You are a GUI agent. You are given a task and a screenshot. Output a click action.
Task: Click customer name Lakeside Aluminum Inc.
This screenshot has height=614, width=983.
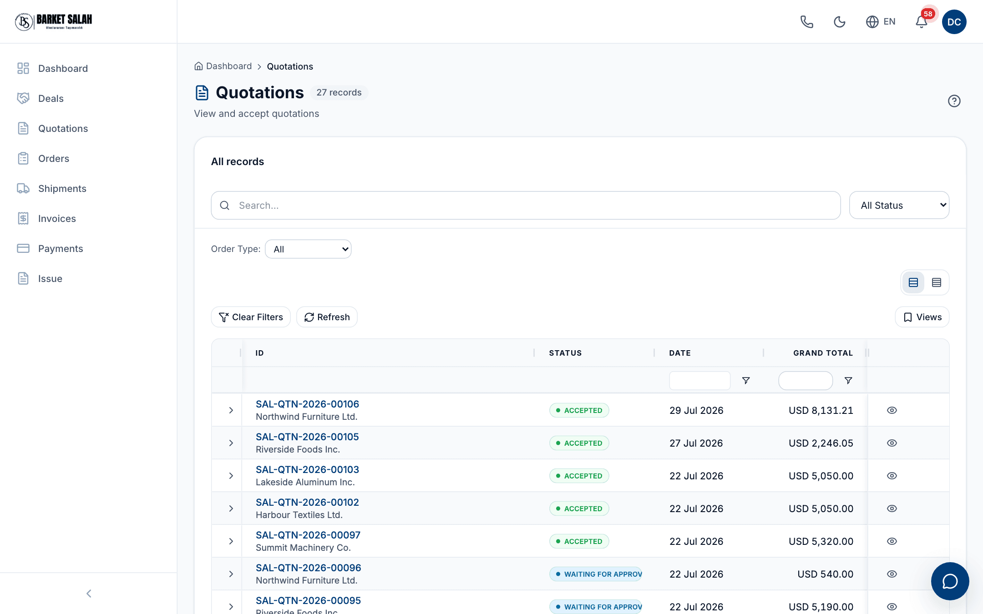(x=305, y=482)
